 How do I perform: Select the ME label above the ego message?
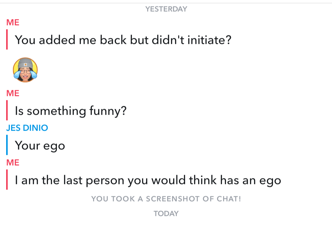(12, 163)
